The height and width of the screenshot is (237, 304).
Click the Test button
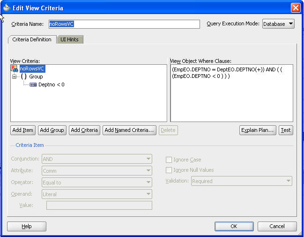286,130
